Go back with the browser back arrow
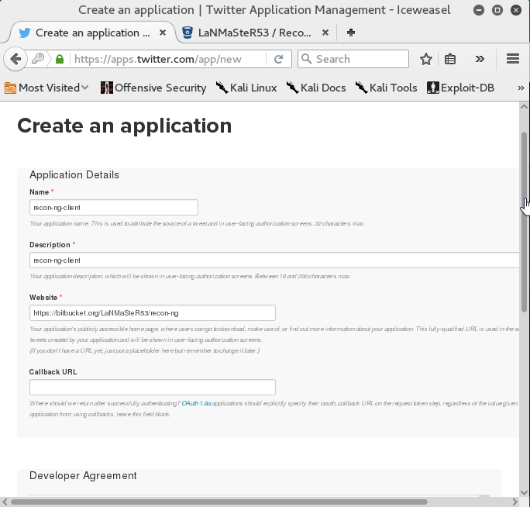Image resolution: width=530 pixels, height=507 pixels. (15, 59)
